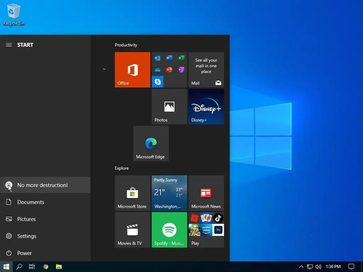
Task: Launch Google Chrome from the taskbar
Action: click(46, 267)
